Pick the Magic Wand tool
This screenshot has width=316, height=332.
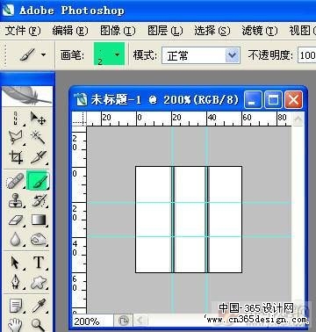(38, 137)
